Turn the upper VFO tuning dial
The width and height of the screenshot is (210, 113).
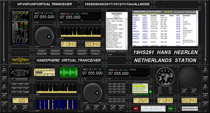(45, 36)
